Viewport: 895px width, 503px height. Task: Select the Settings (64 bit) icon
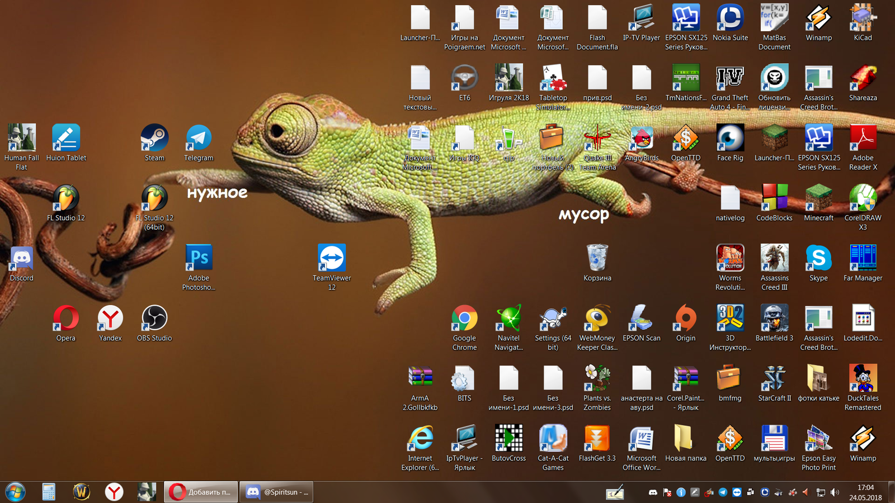[x=553, y=328]
